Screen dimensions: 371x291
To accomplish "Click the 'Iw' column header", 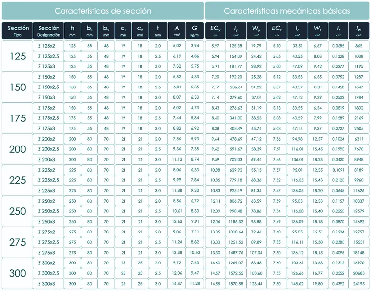I will click(x=359, y=31).
